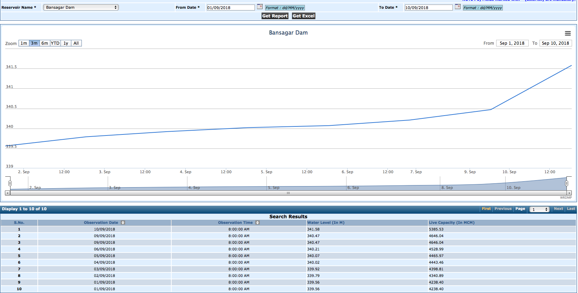This screenshot has width=578, height=293.
Task: Select the YTD zoom range
Action: click(55, 43)
